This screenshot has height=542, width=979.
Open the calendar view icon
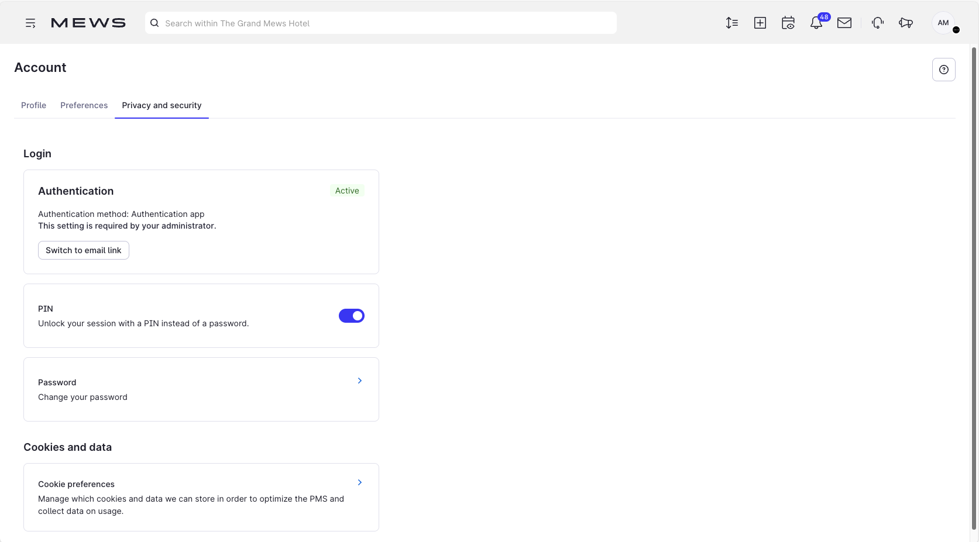(788, 23)
